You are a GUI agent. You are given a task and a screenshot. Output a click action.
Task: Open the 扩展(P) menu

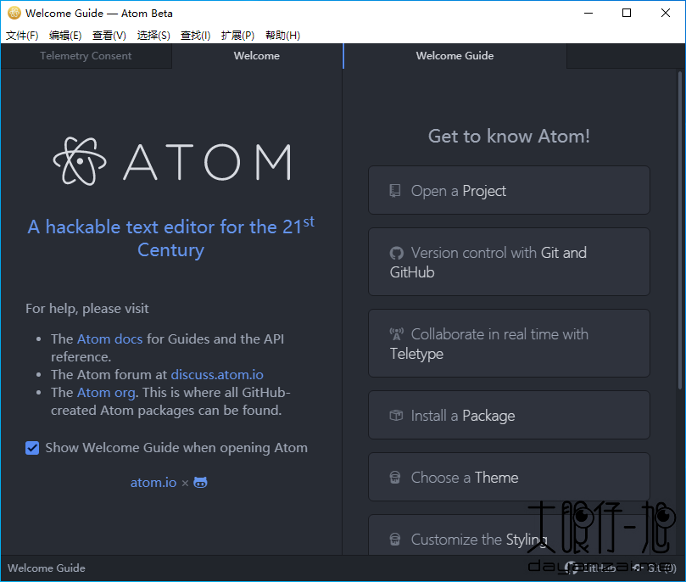[x=237, y=36]
